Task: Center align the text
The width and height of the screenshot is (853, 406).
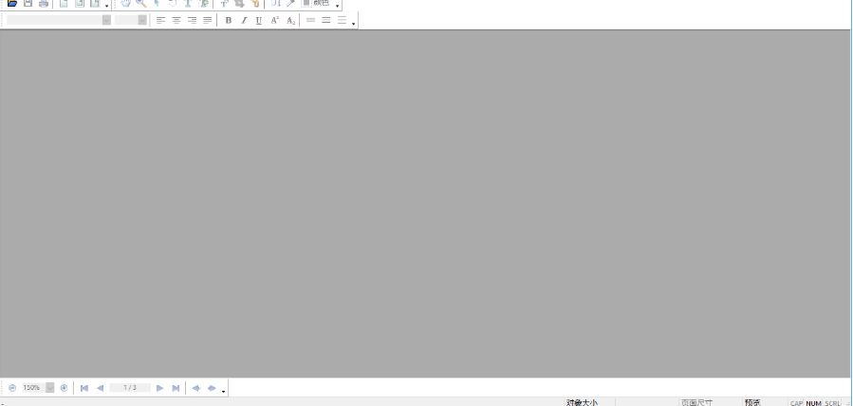Action: pyautogui.click(x=176, y=20)
